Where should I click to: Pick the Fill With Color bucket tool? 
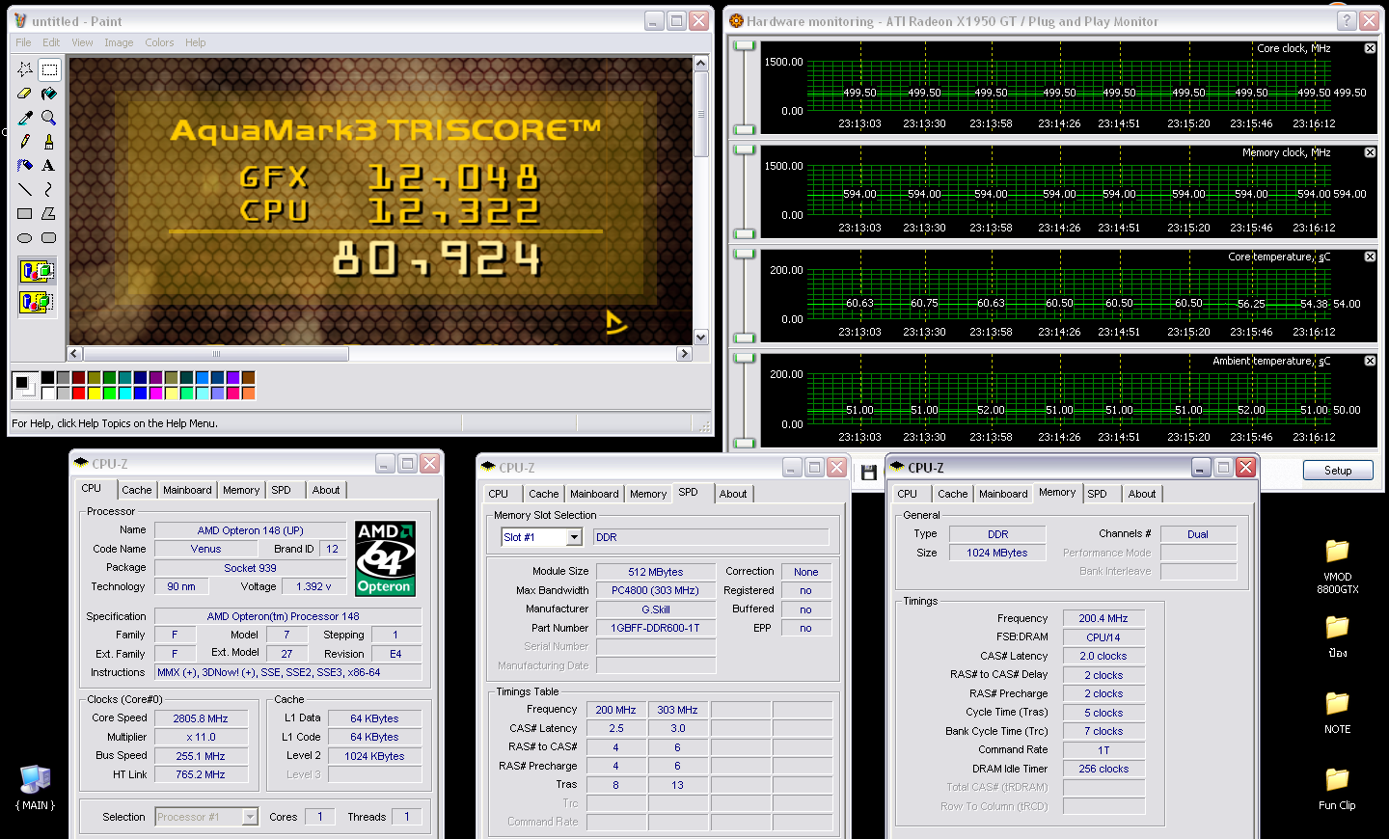49,94
